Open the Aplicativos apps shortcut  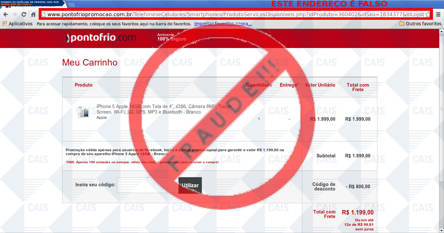[x=18, y=24]
